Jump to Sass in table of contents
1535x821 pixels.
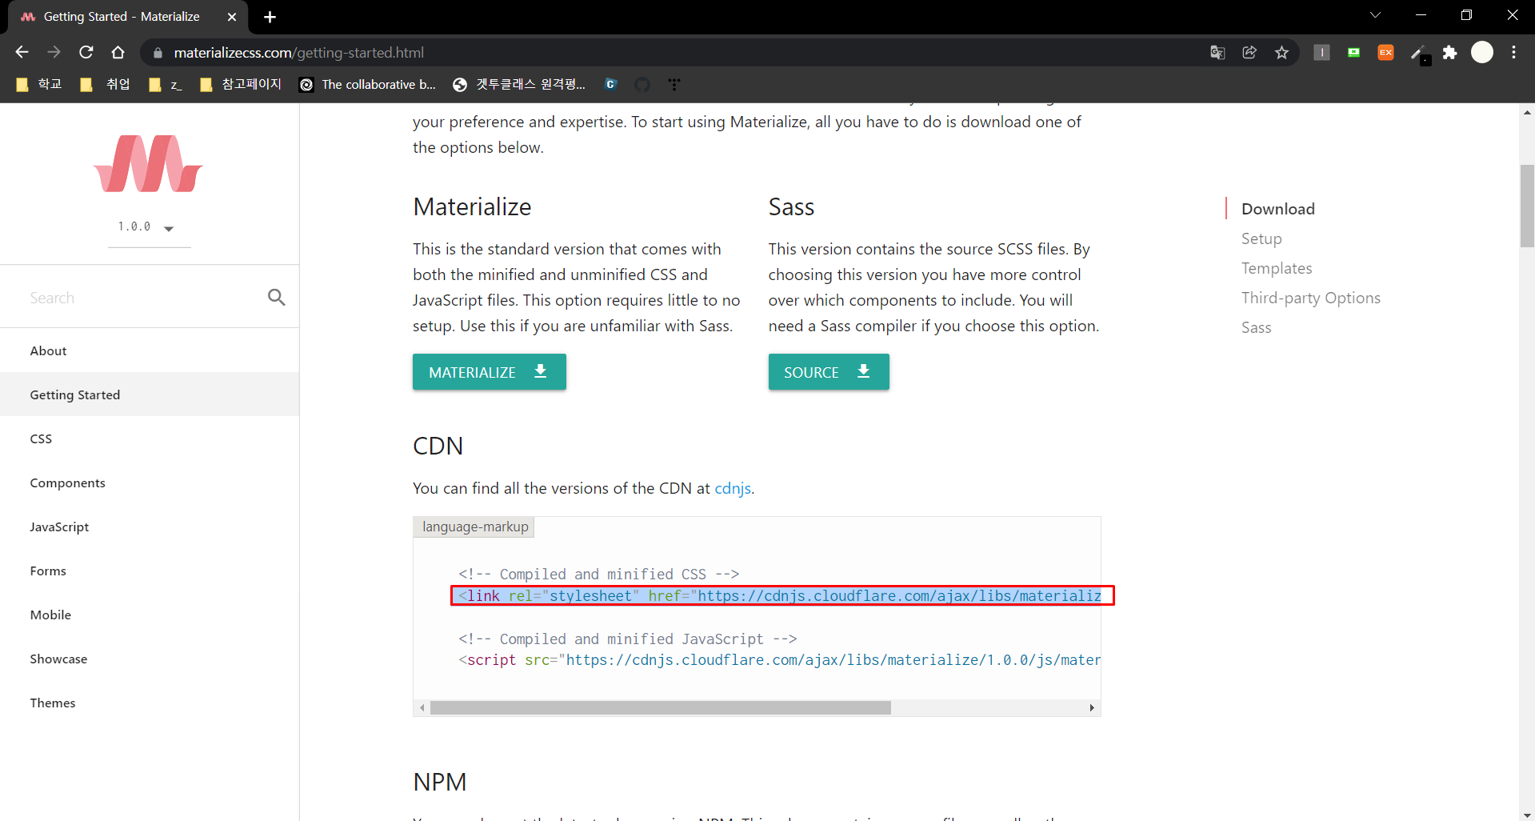point(1256,327)
